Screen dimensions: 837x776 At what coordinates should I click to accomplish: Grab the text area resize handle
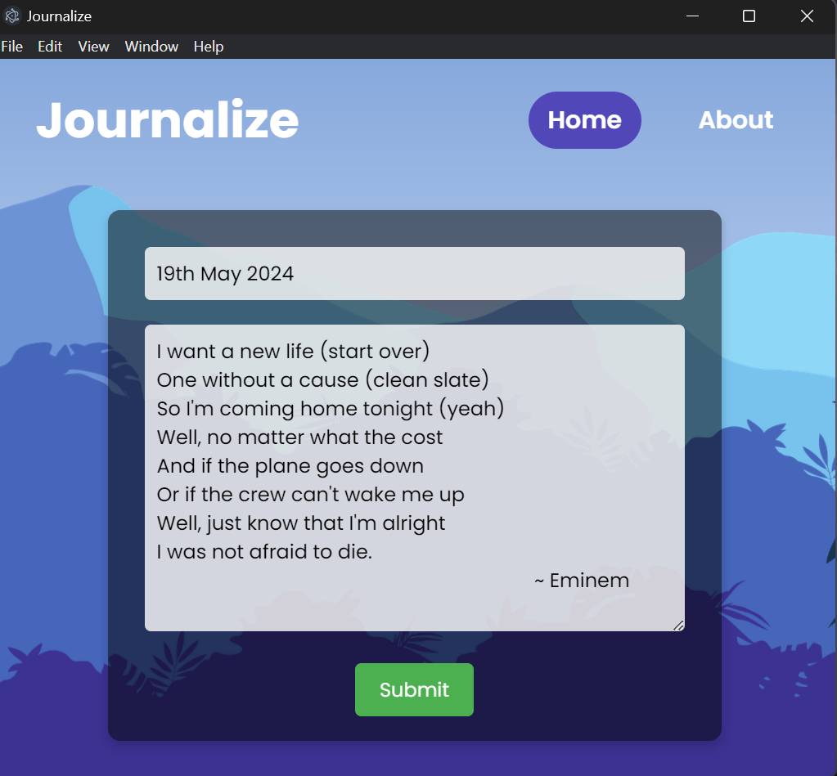coord(678,626)
